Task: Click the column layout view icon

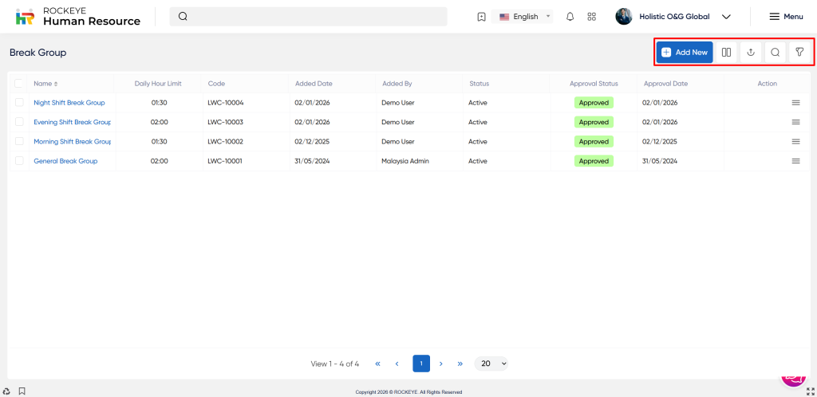Action: click(726, 53)
